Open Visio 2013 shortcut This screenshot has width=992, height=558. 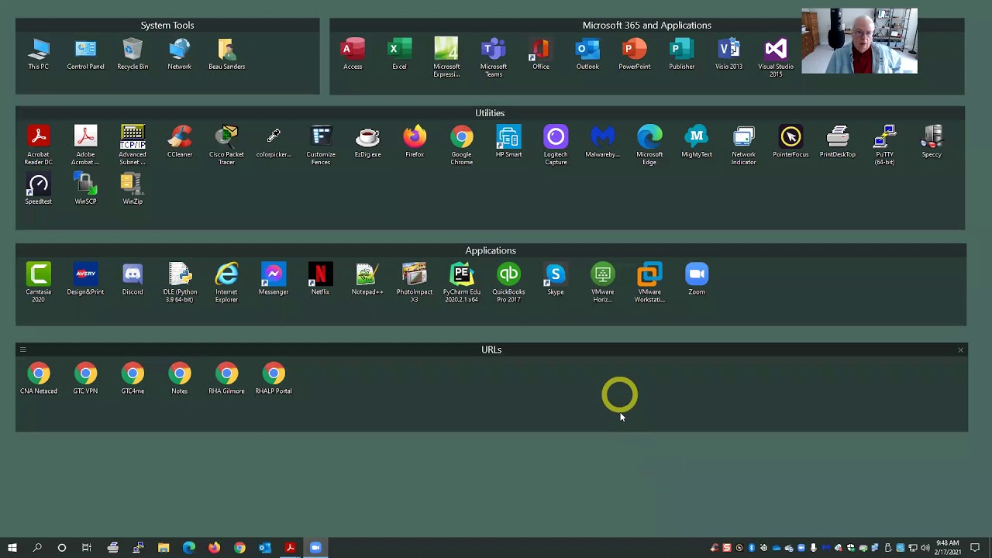click(728, 54)
